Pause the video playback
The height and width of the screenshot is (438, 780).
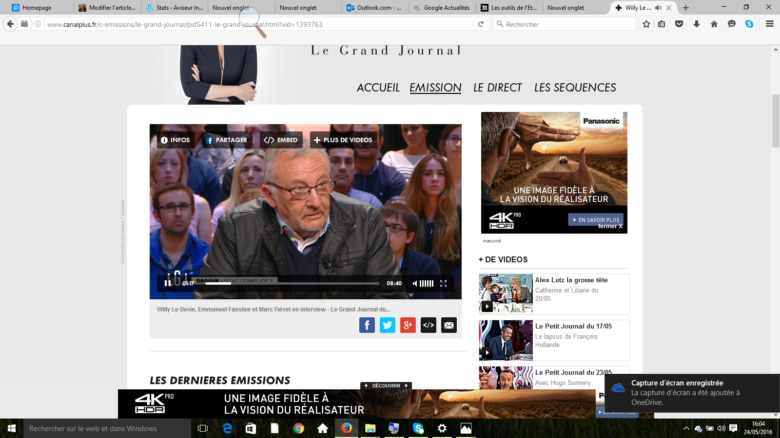167,283
